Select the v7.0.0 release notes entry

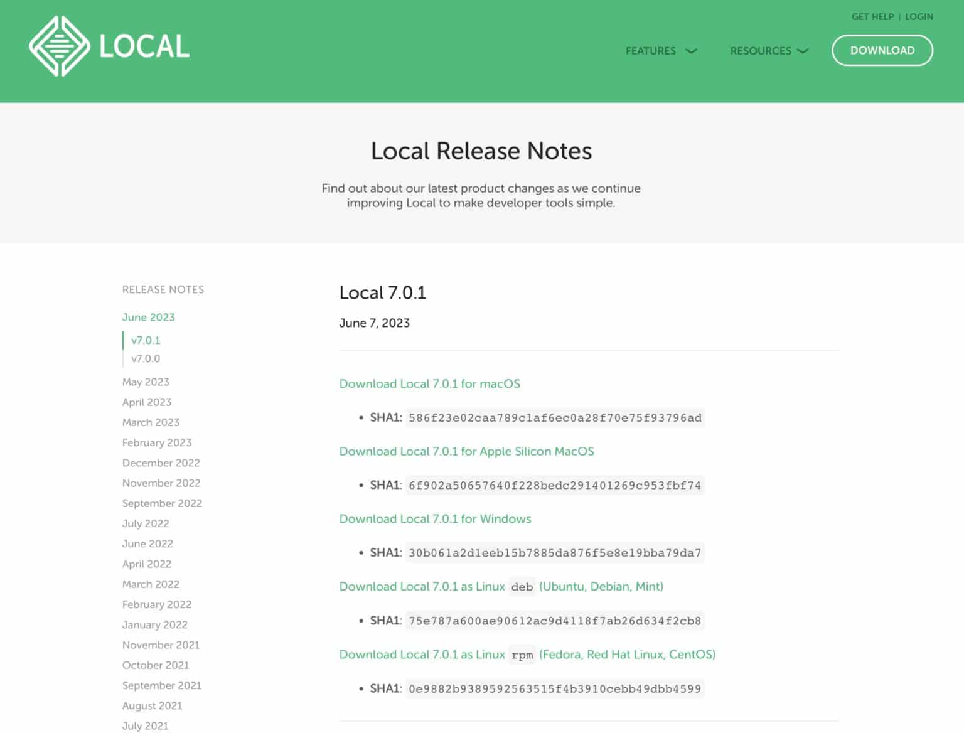click(146, 358)
